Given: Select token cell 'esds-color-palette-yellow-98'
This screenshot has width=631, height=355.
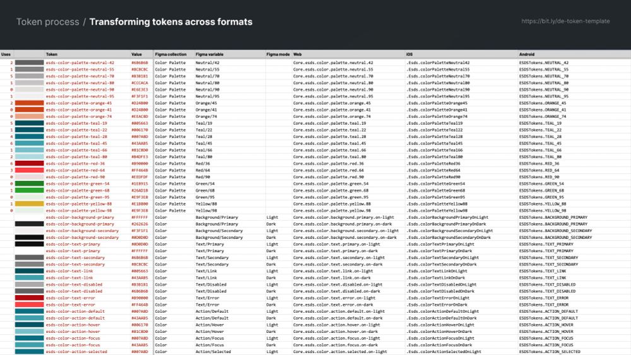Looking at the screenshot, I should click(x=79, y=211).
